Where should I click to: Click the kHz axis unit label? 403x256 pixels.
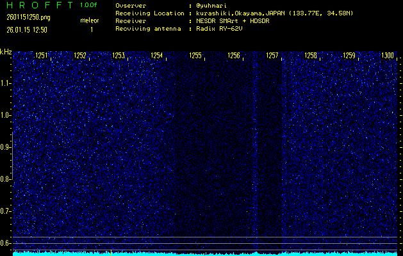6,52
